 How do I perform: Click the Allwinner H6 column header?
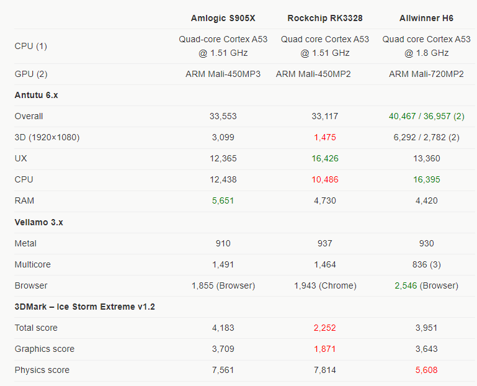tap(426, 18)
